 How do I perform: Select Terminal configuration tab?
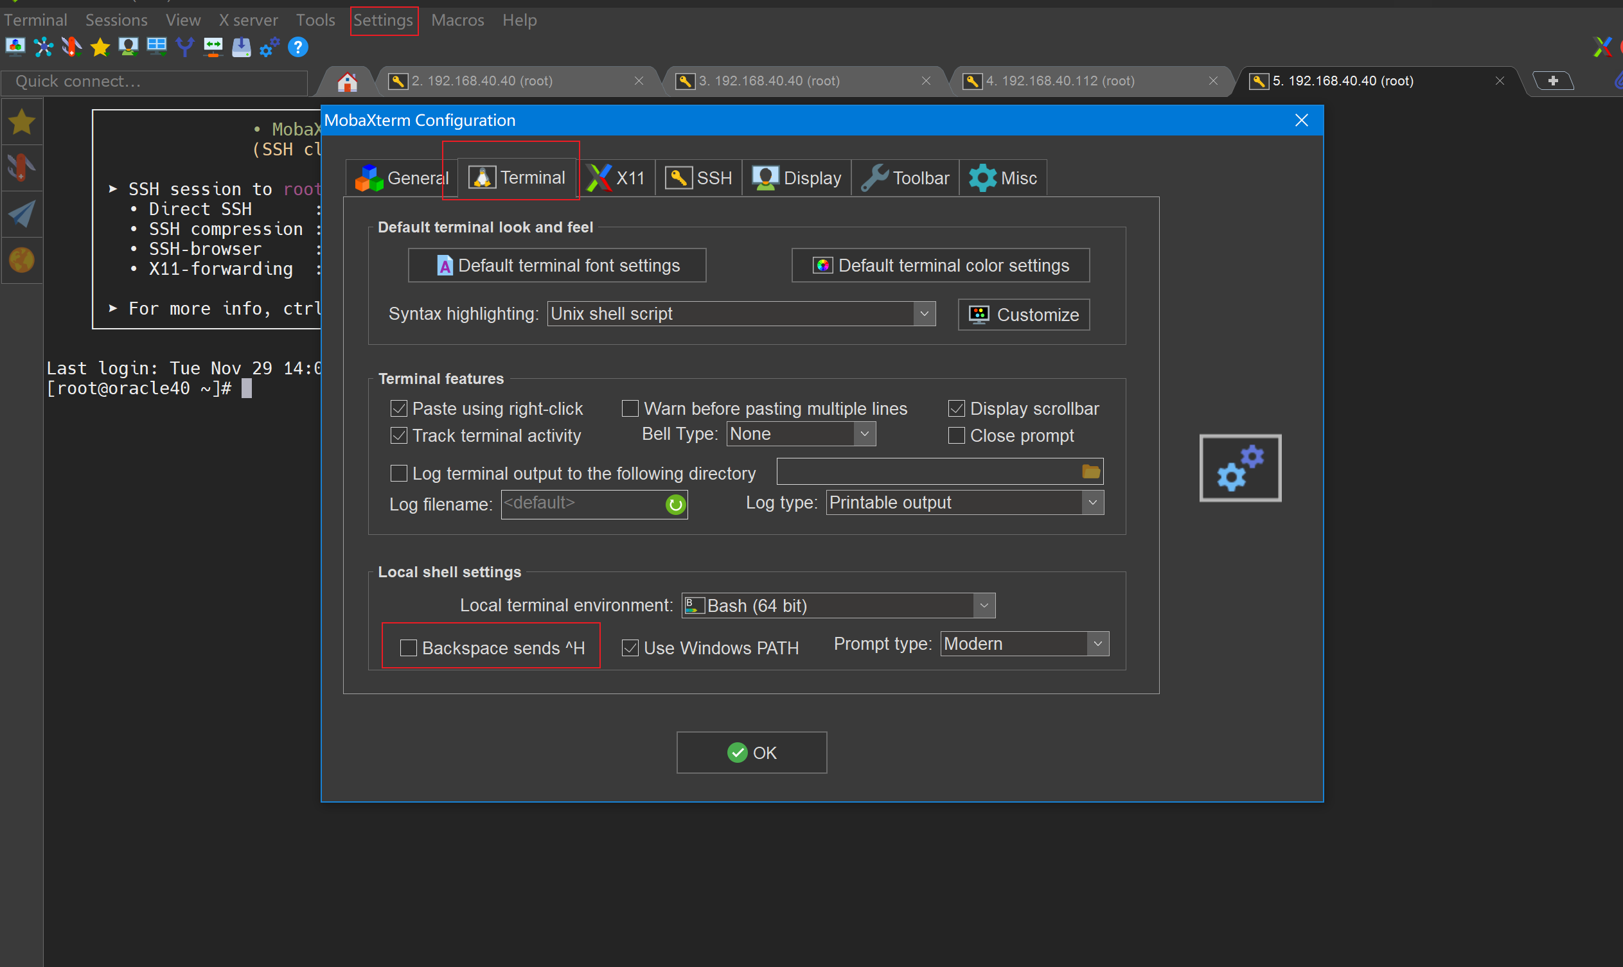pyautogui.click(x=517, y=177)
